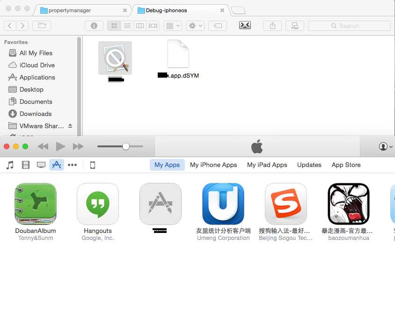The width and height of the screenshot is (395, 319).
Task: Select the Beijing Sogou input app icon
Action: point(286,203)
